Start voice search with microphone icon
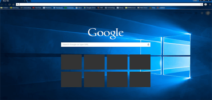This screenshot has width=212, height=100. tap(148, 44)
